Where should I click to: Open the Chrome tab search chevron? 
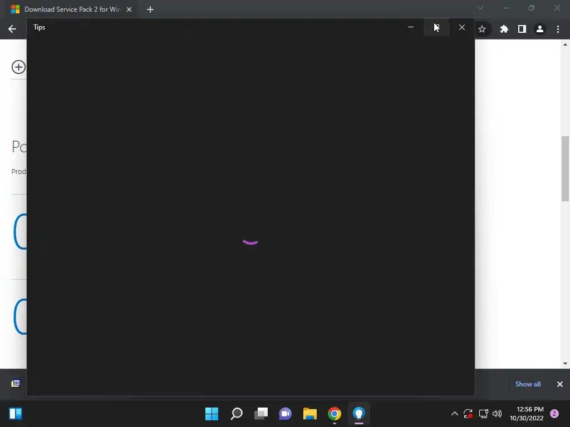click(480, 8)
